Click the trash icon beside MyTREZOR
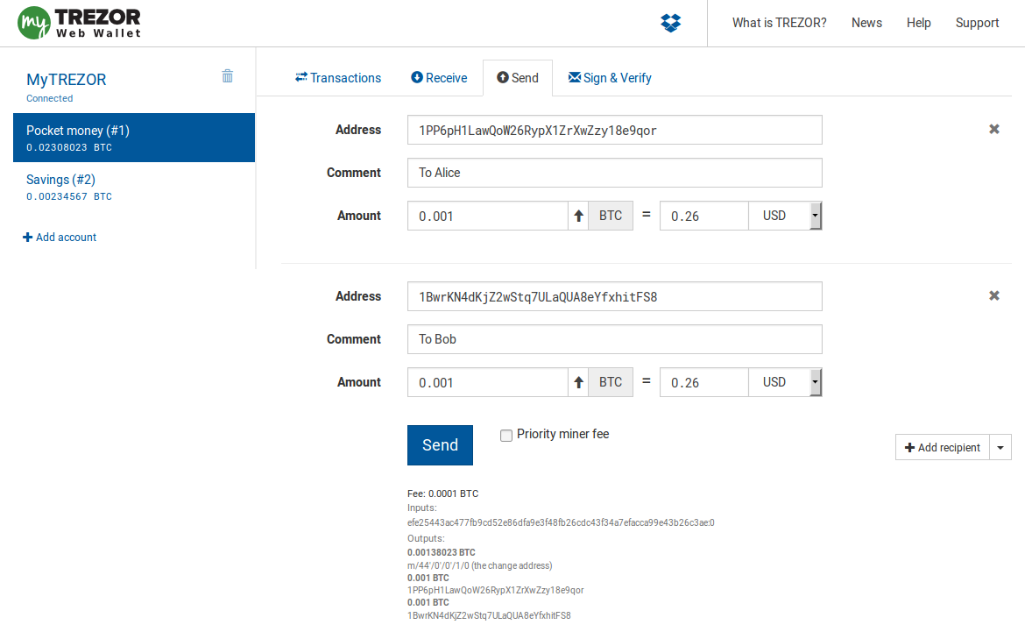This screenshot has height=639, width=1025. [228, 76]
